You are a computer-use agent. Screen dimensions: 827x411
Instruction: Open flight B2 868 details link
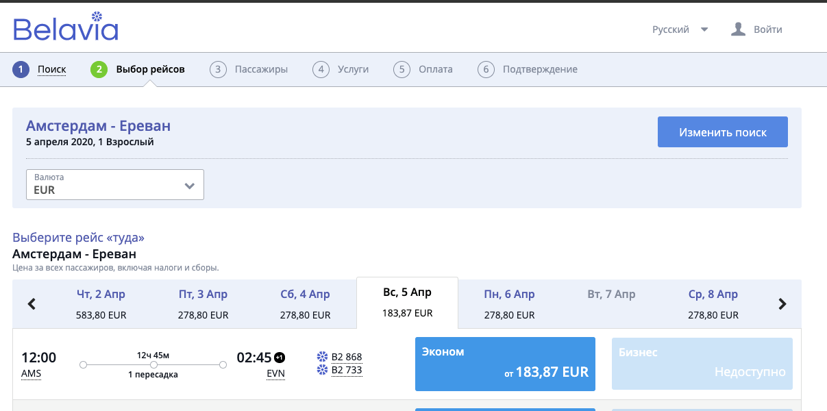pos(346,357)
